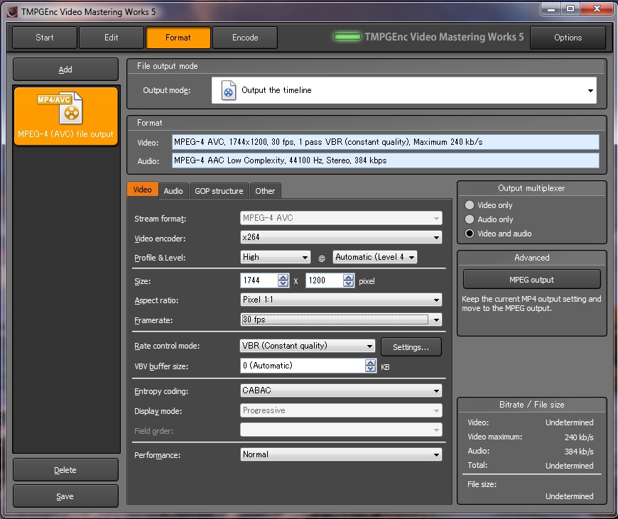Minimize the TMPGEnc window
The image size is (618, 519).
tap(551, 9)
